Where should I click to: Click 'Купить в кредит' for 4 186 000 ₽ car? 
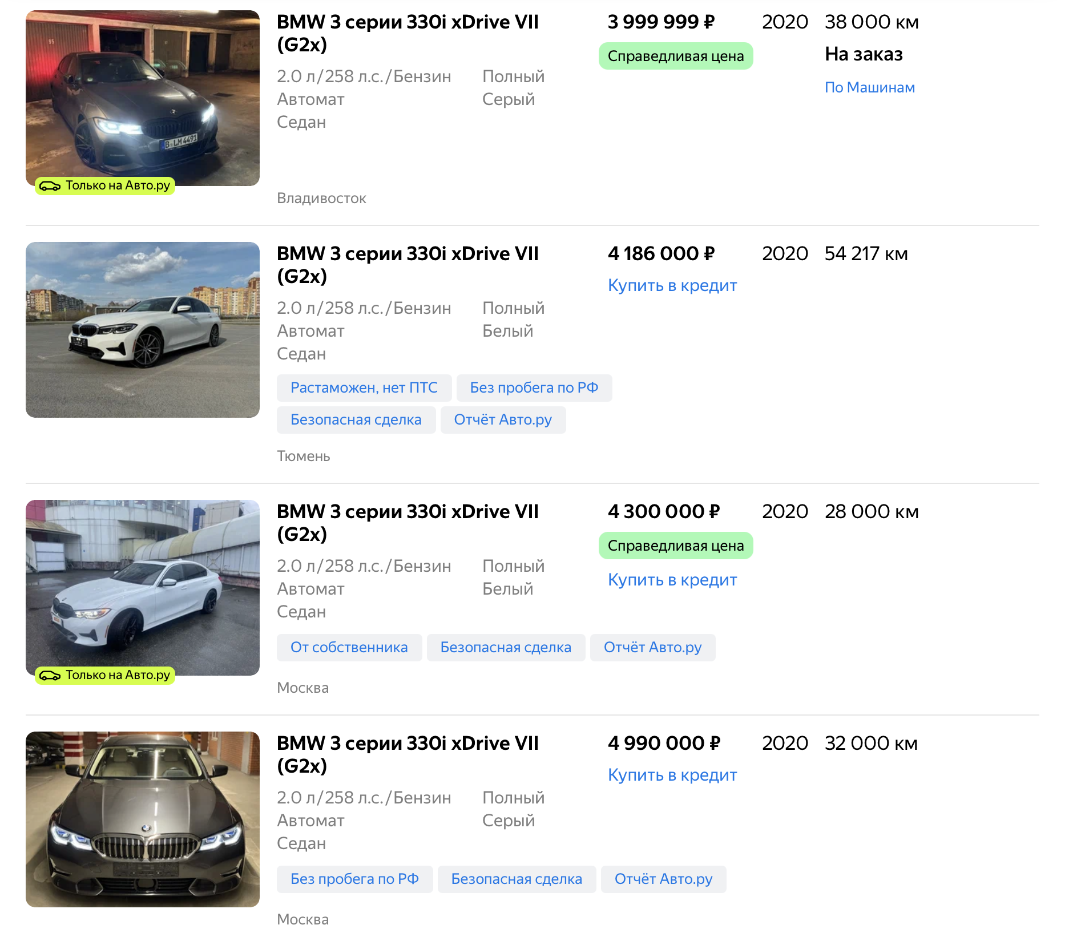point(672,285)
